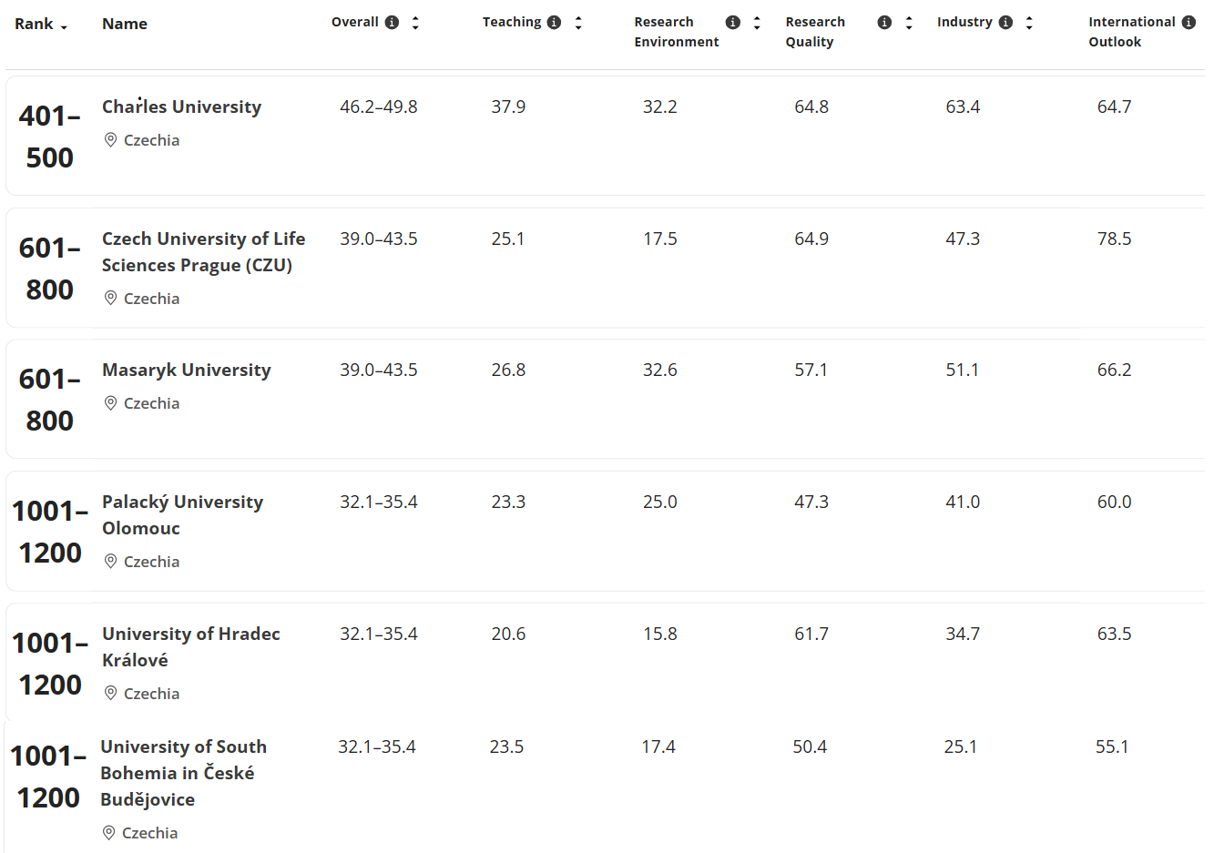This screenshot has height=853, width=1214.
Task: Click the location pin under Masaryk University
Action: 109,402
